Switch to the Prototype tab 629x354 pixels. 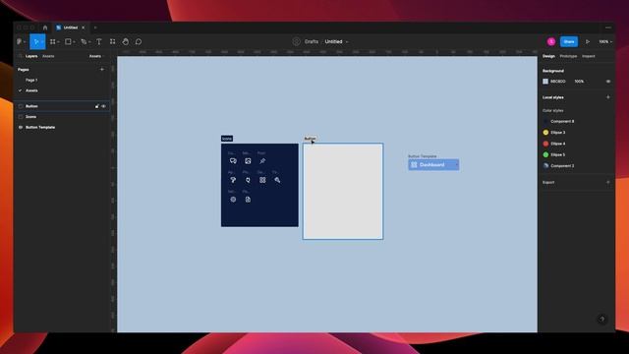[568, 56]
